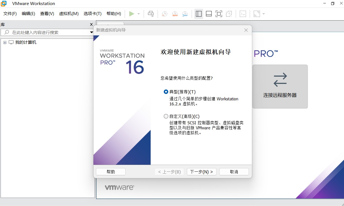Open the 选项卡(T) menu
The width and height of the screenshot is (344, 206).
[93, 14]
